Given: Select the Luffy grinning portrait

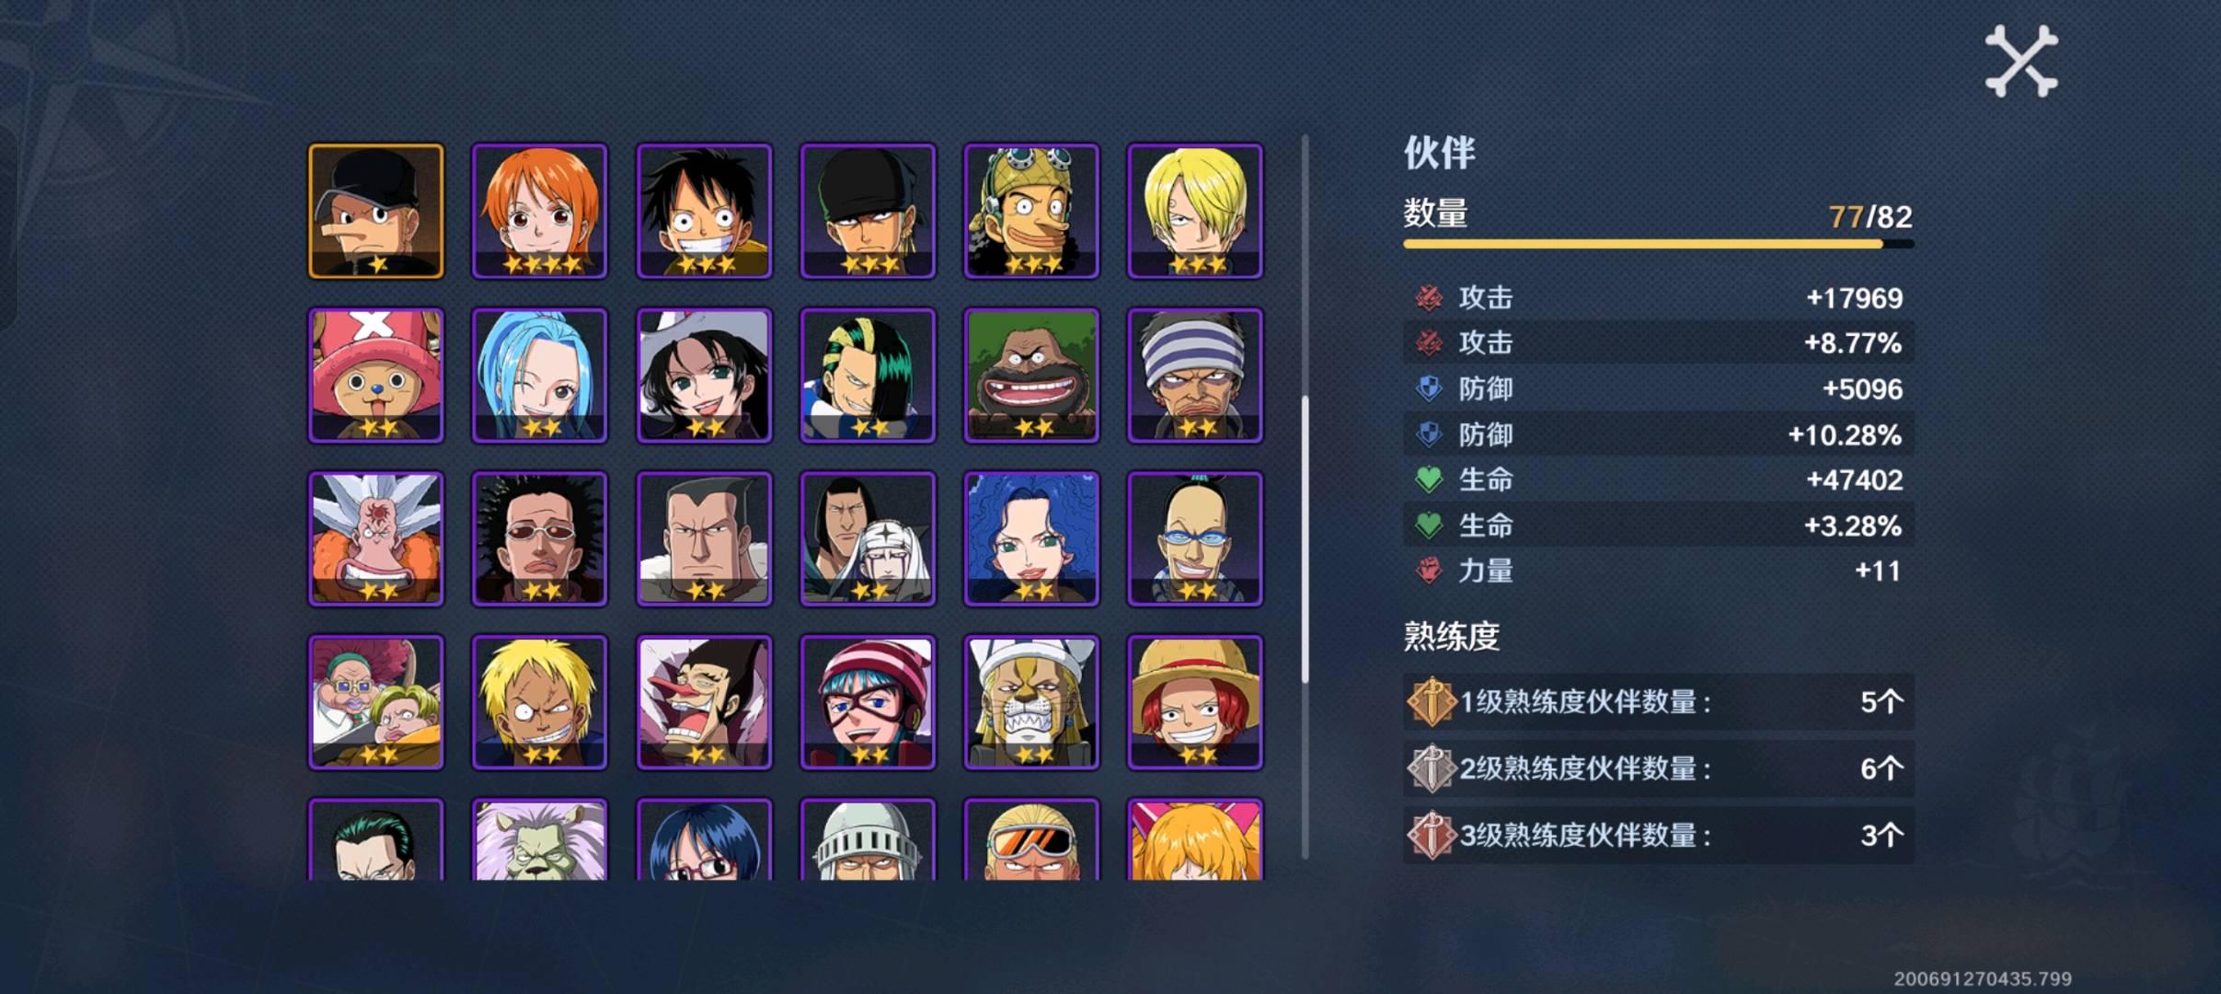Looking at the screenshot, I should pyautogui.click(x=705, y=211).
